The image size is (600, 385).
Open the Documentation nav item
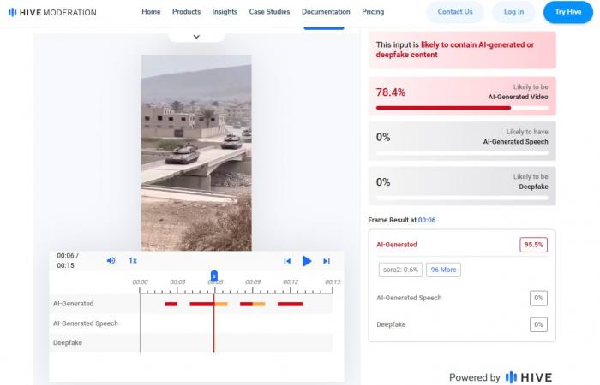pyautogui.click(x=326, y=12)
